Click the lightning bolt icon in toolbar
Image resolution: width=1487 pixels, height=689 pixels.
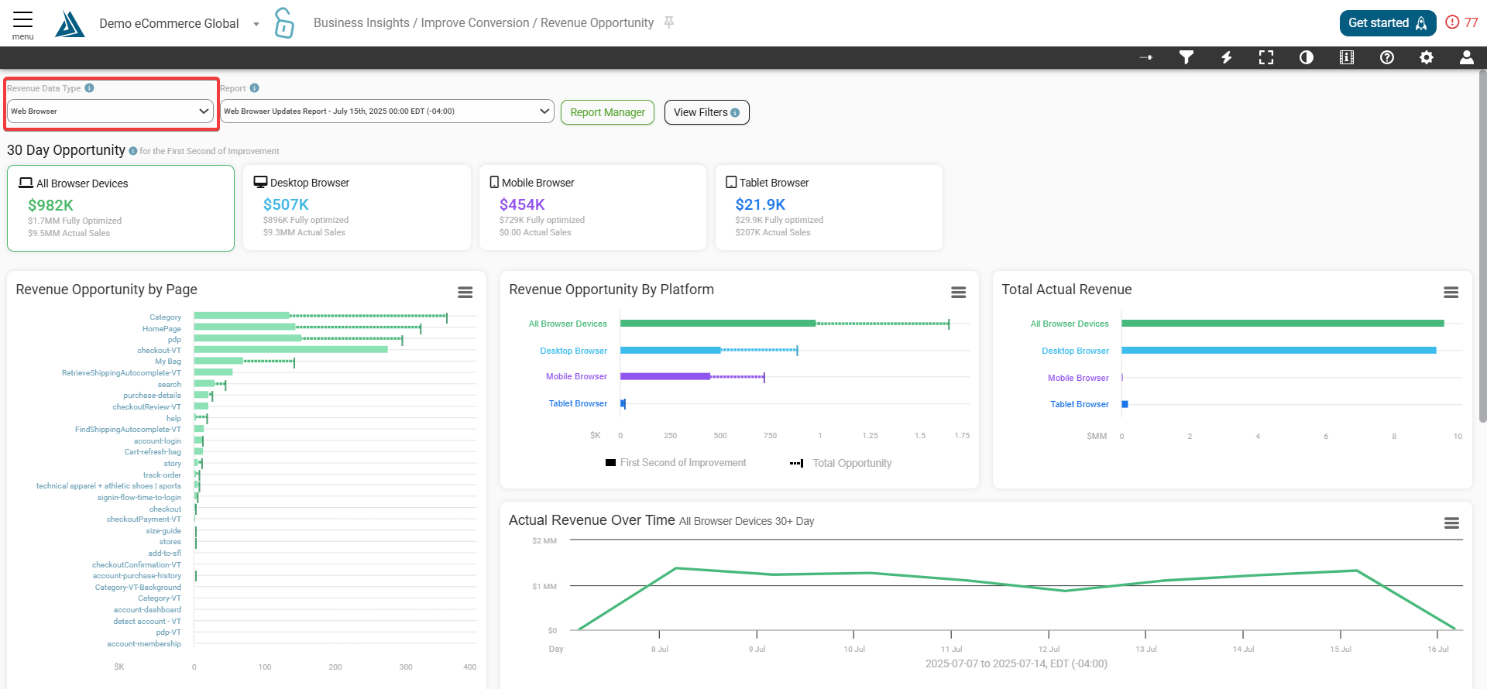pyautogui.click(x=1226, y=57)
